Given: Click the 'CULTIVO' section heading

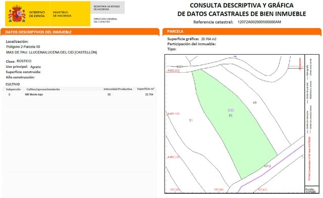Looking at the screenshot, I should (x=13, y=84).
